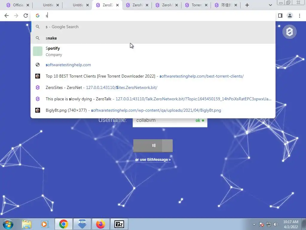Click the gray pause button on the page
This screenshot has height=230, width=306.
click(153, 146)
